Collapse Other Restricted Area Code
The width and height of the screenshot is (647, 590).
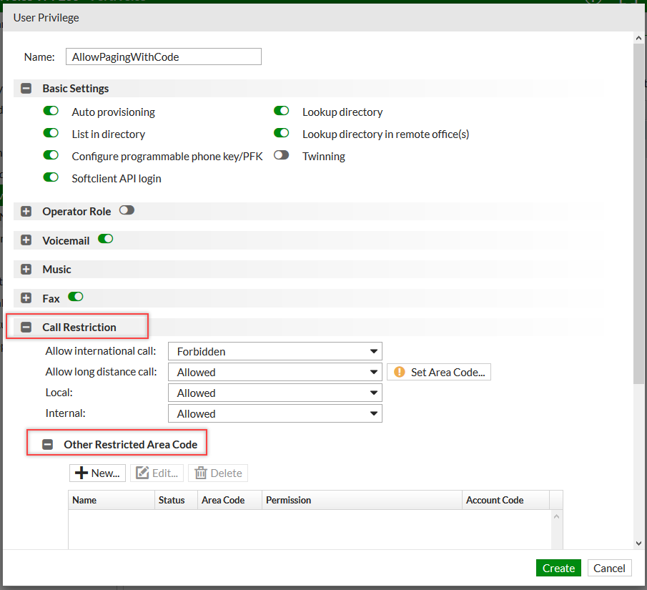tap(47, 443)
